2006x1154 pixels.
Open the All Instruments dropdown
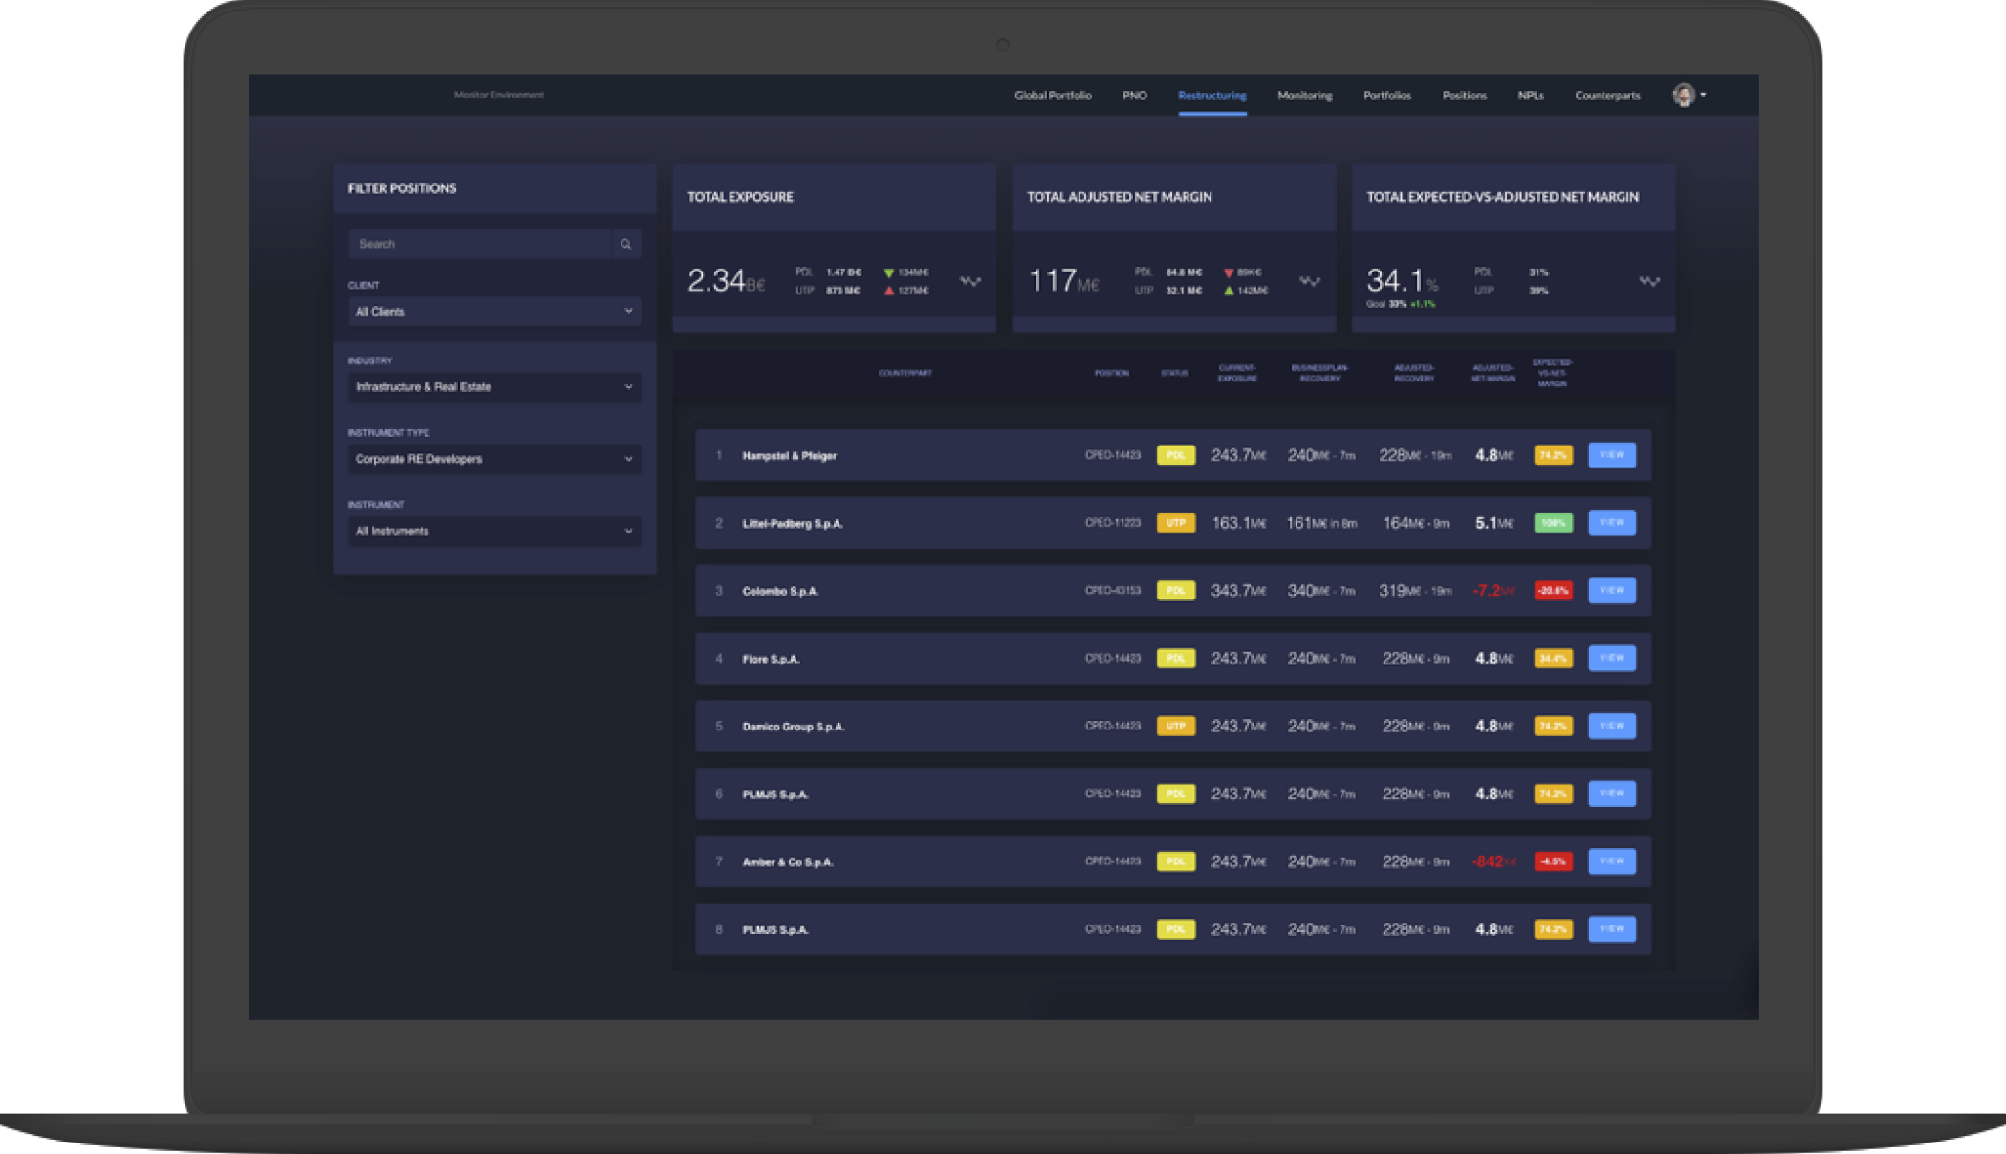pos(494,531)
